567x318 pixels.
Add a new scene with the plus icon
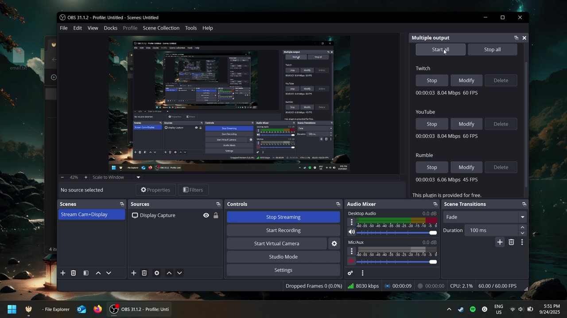pos(63,273)
